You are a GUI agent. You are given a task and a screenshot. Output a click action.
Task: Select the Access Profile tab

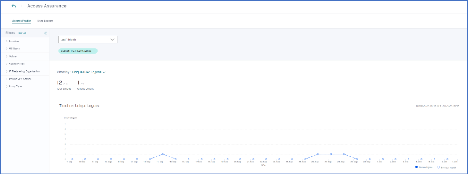22,20
